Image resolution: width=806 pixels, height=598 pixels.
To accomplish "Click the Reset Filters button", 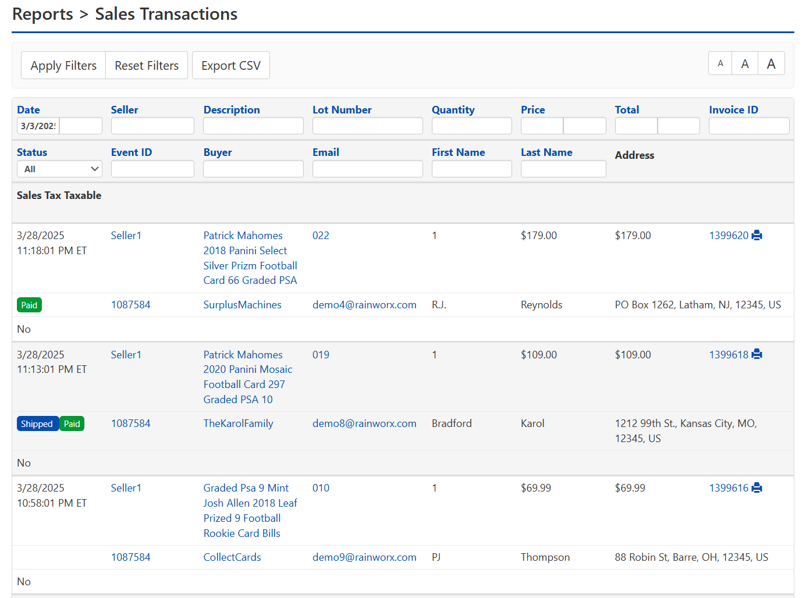I will [147, 65].
